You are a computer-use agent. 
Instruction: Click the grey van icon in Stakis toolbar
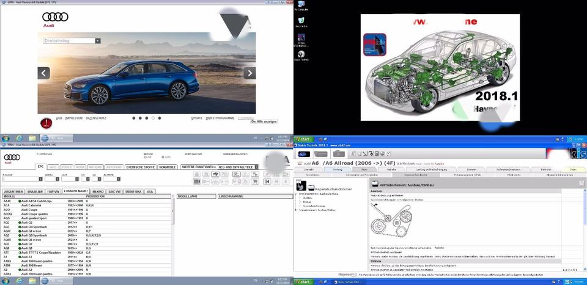(x=339, y=154)
